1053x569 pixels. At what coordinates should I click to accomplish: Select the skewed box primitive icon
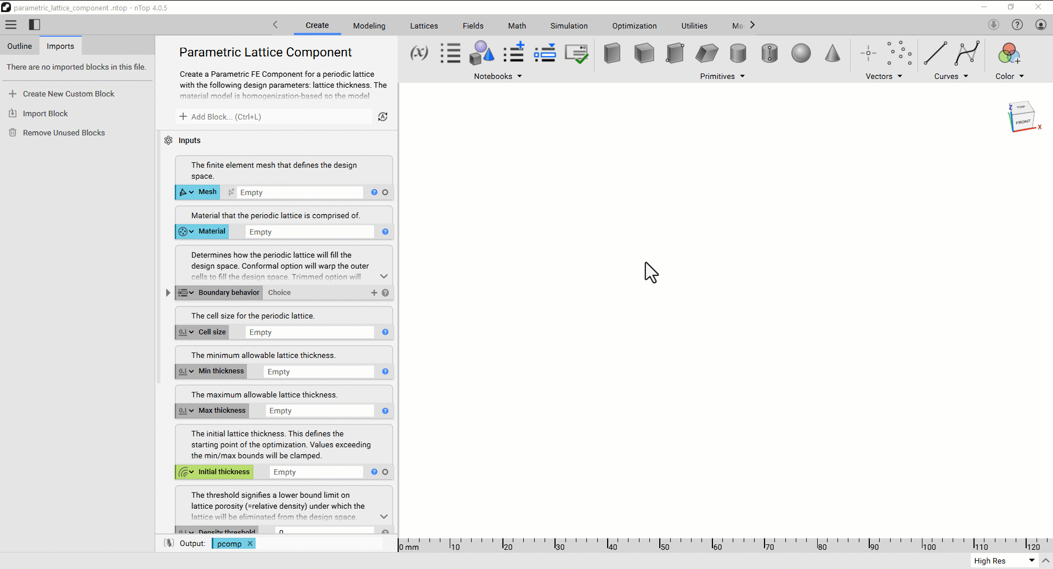(707, 53)
